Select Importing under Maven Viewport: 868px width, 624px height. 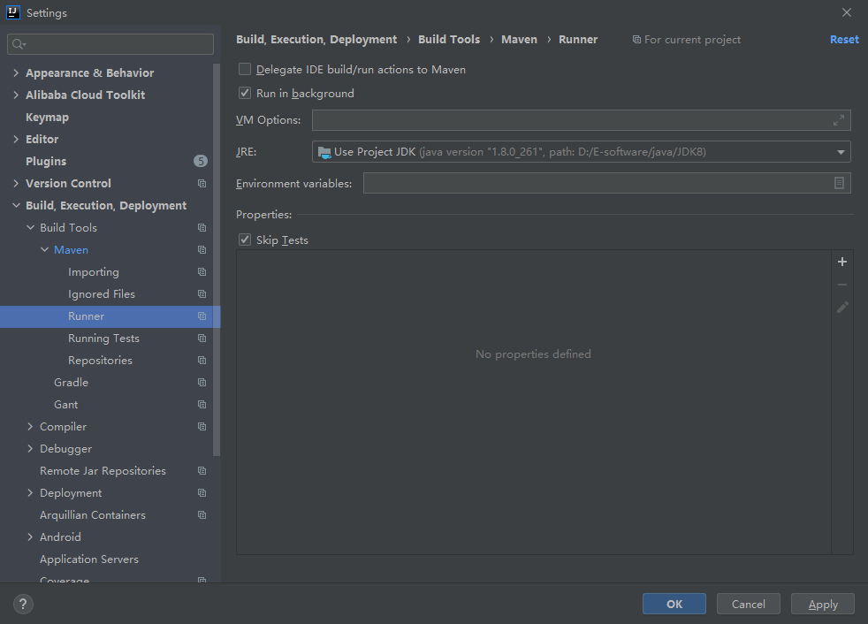(94, 272)
